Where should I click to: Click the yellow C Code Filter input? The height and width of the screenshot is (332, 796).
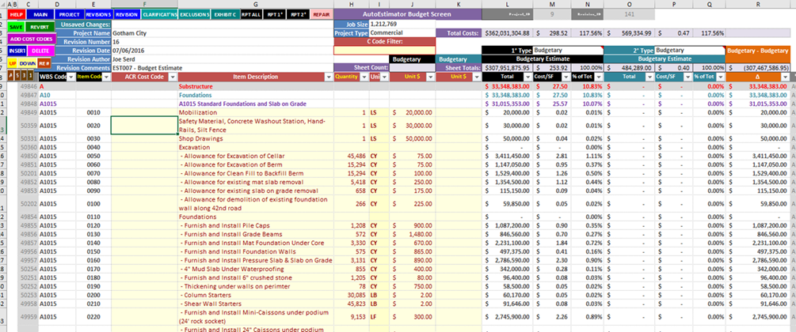tap(384, 50)
